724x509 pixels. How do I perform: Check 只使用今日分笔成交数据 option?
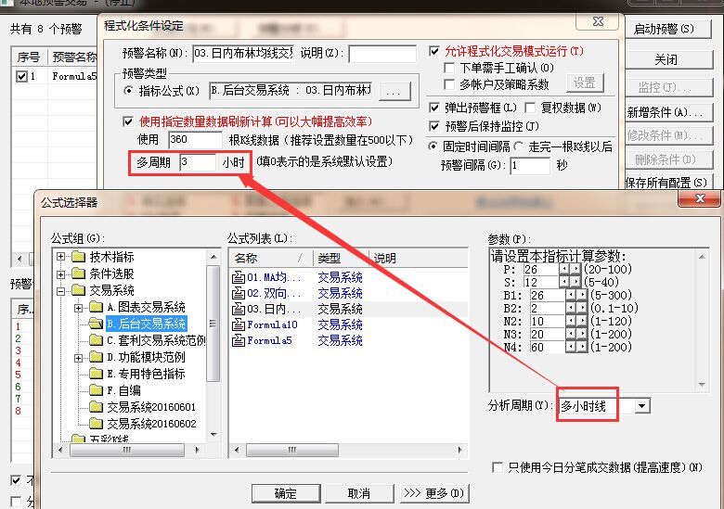[498, 468]
